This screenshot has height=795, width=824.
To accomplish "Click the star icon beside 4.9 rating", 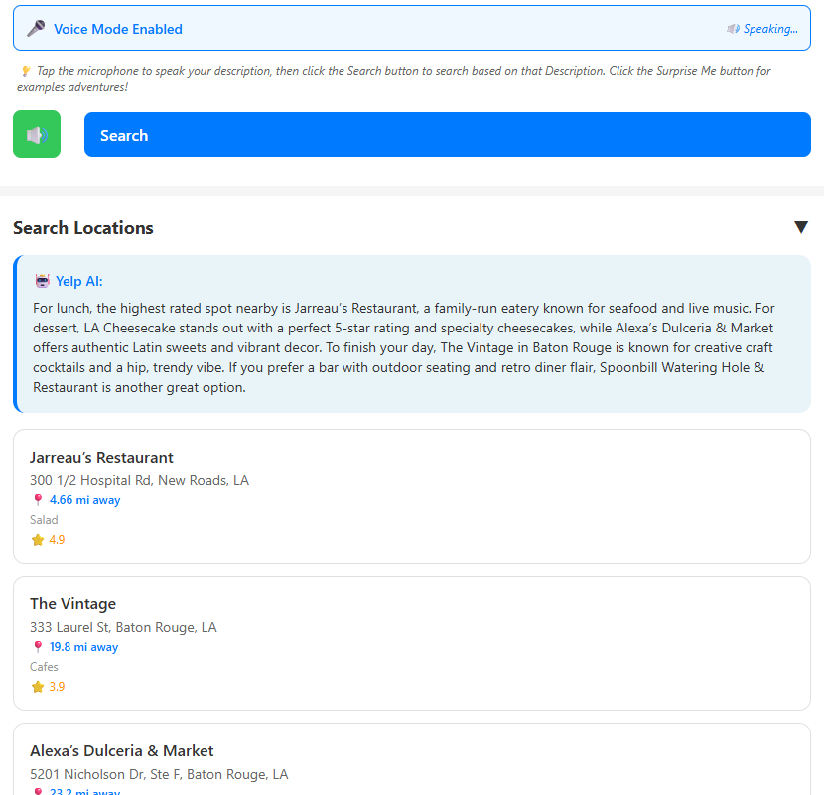I will tap(38, 540).
